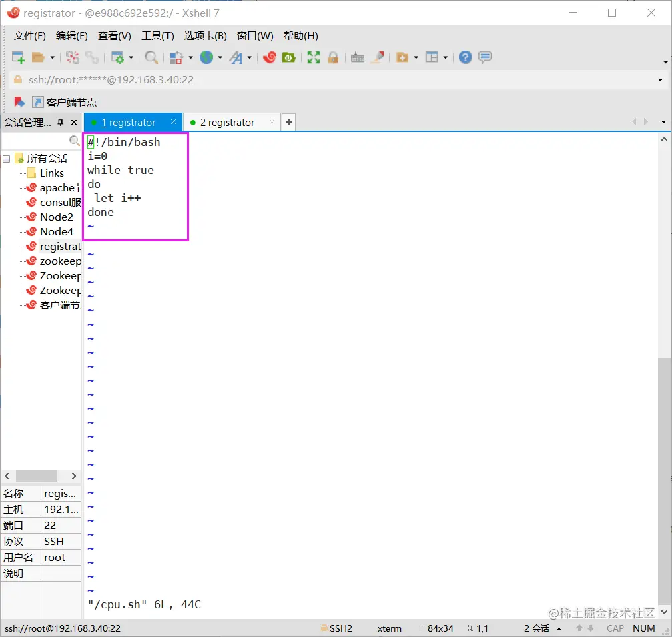Select the lowercase zookeep session
Screen dimensions: 672x637
tap(60, 261)
